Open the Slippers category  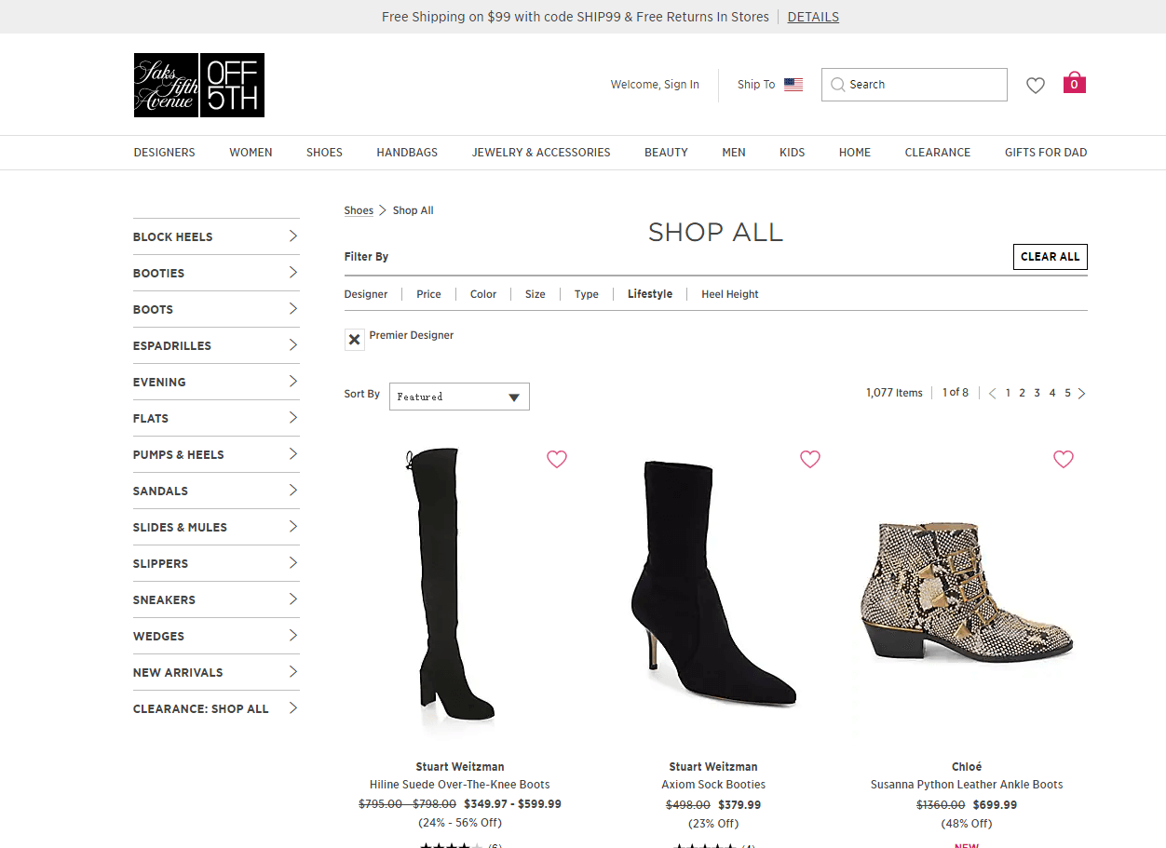point(216,563)
